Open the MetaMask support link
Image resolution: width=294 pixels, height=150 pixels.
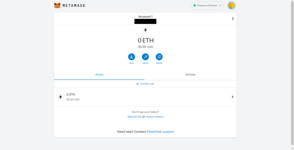pos(160,132)
